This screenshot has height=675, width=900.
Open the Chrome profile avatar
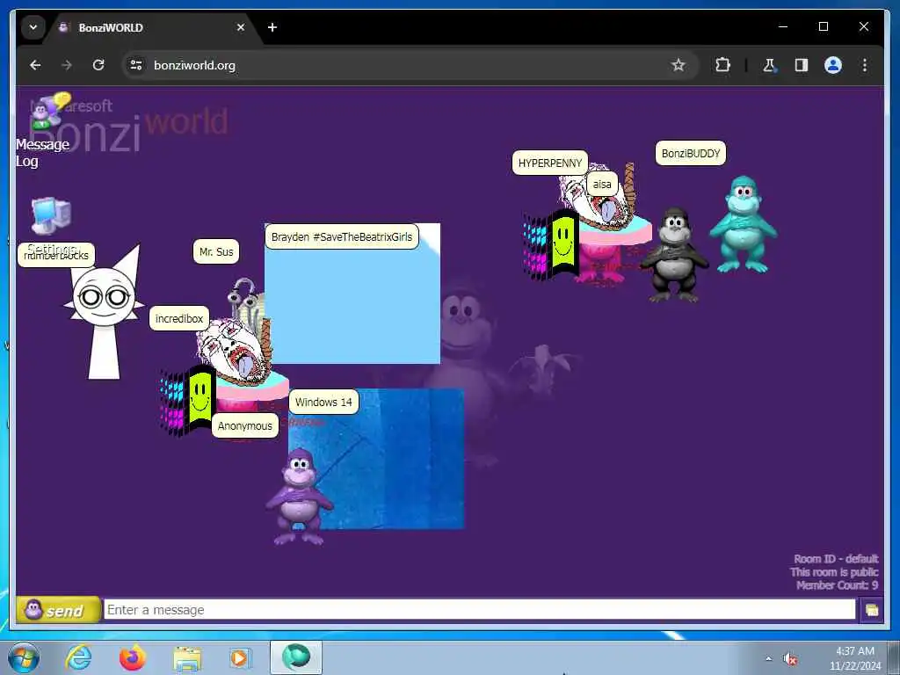click(833, 65)
